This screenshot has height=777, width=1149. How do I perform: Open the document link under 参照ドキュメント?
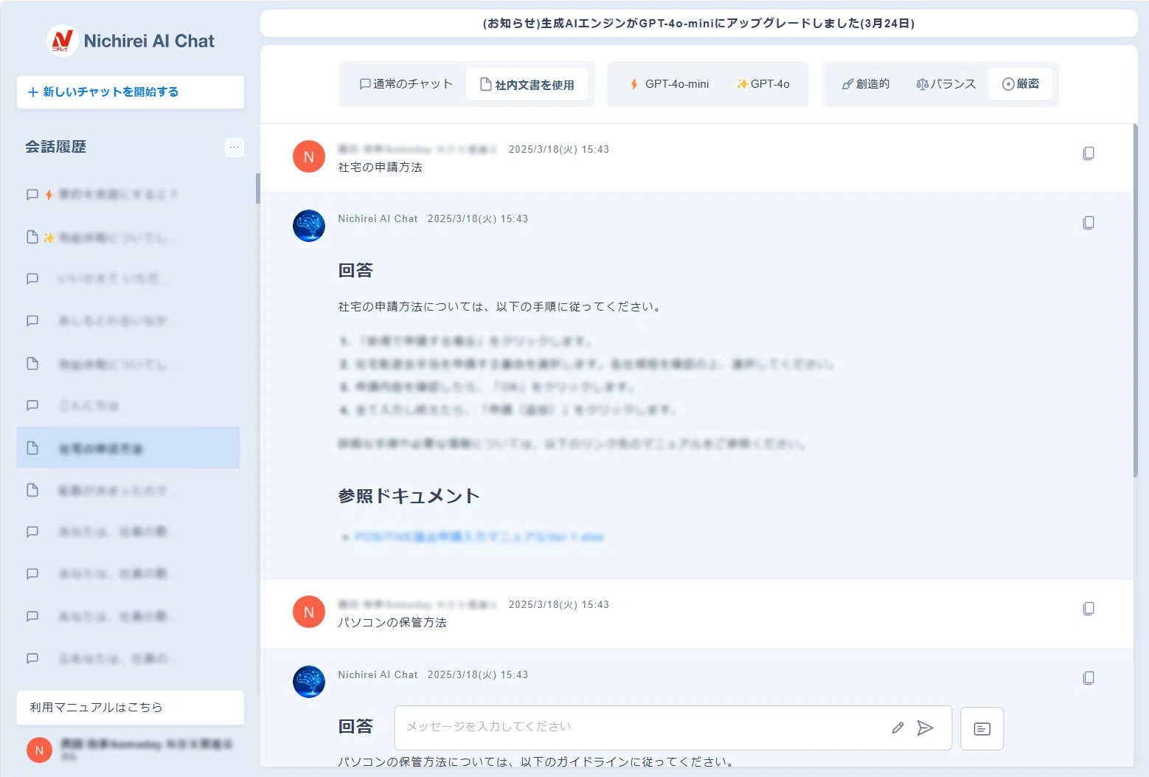pyautogui.click(x=479, y=537)
